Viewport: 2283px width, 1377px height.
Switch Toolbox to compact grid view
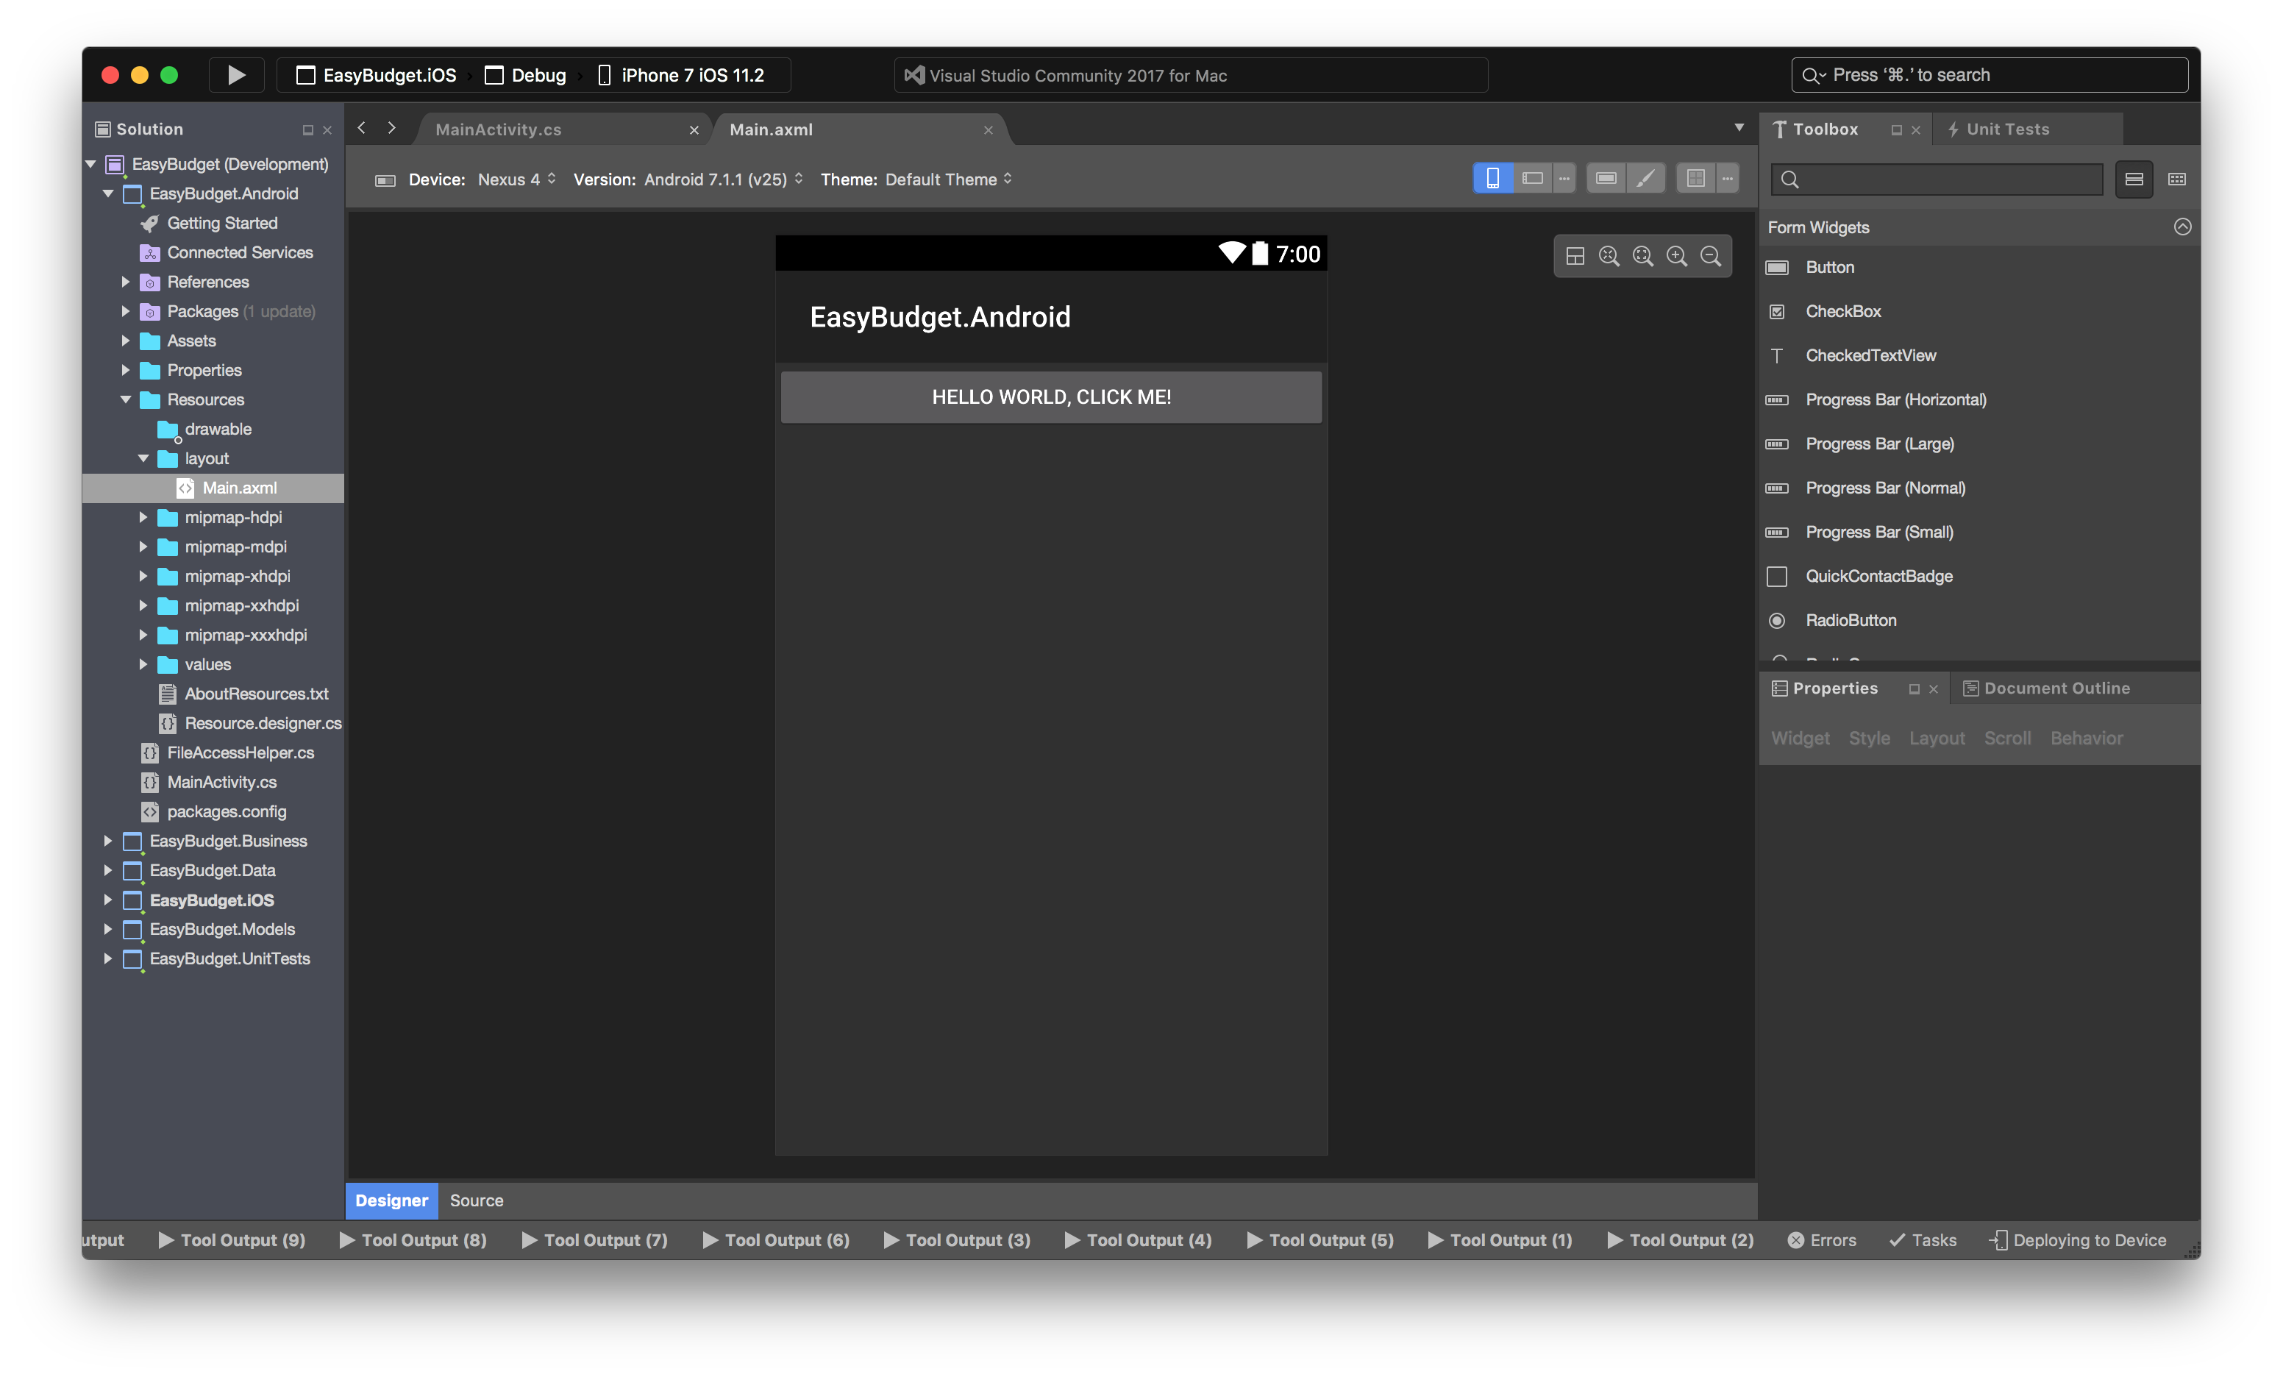click(2177, 179)
